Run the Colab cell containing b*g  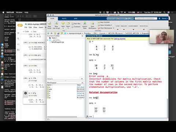click(26, 93)
